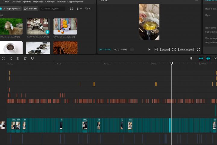
Task: Open the Стикеры tab
Action: tap(16, 2)
